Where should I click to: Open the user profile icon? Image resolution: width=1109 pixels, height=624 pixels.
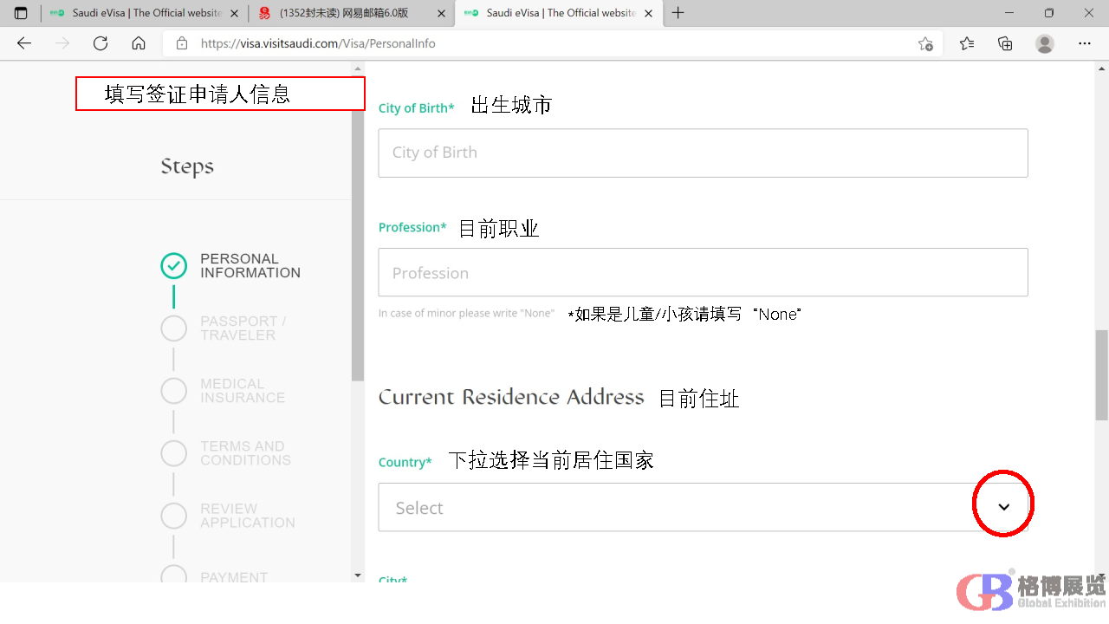click(x=1045, y=43)
